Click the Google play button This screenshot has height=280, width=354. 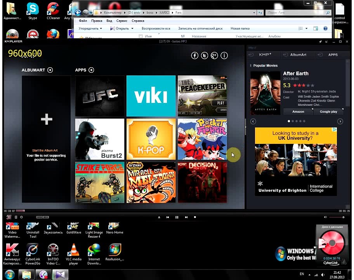coord(328,112)
